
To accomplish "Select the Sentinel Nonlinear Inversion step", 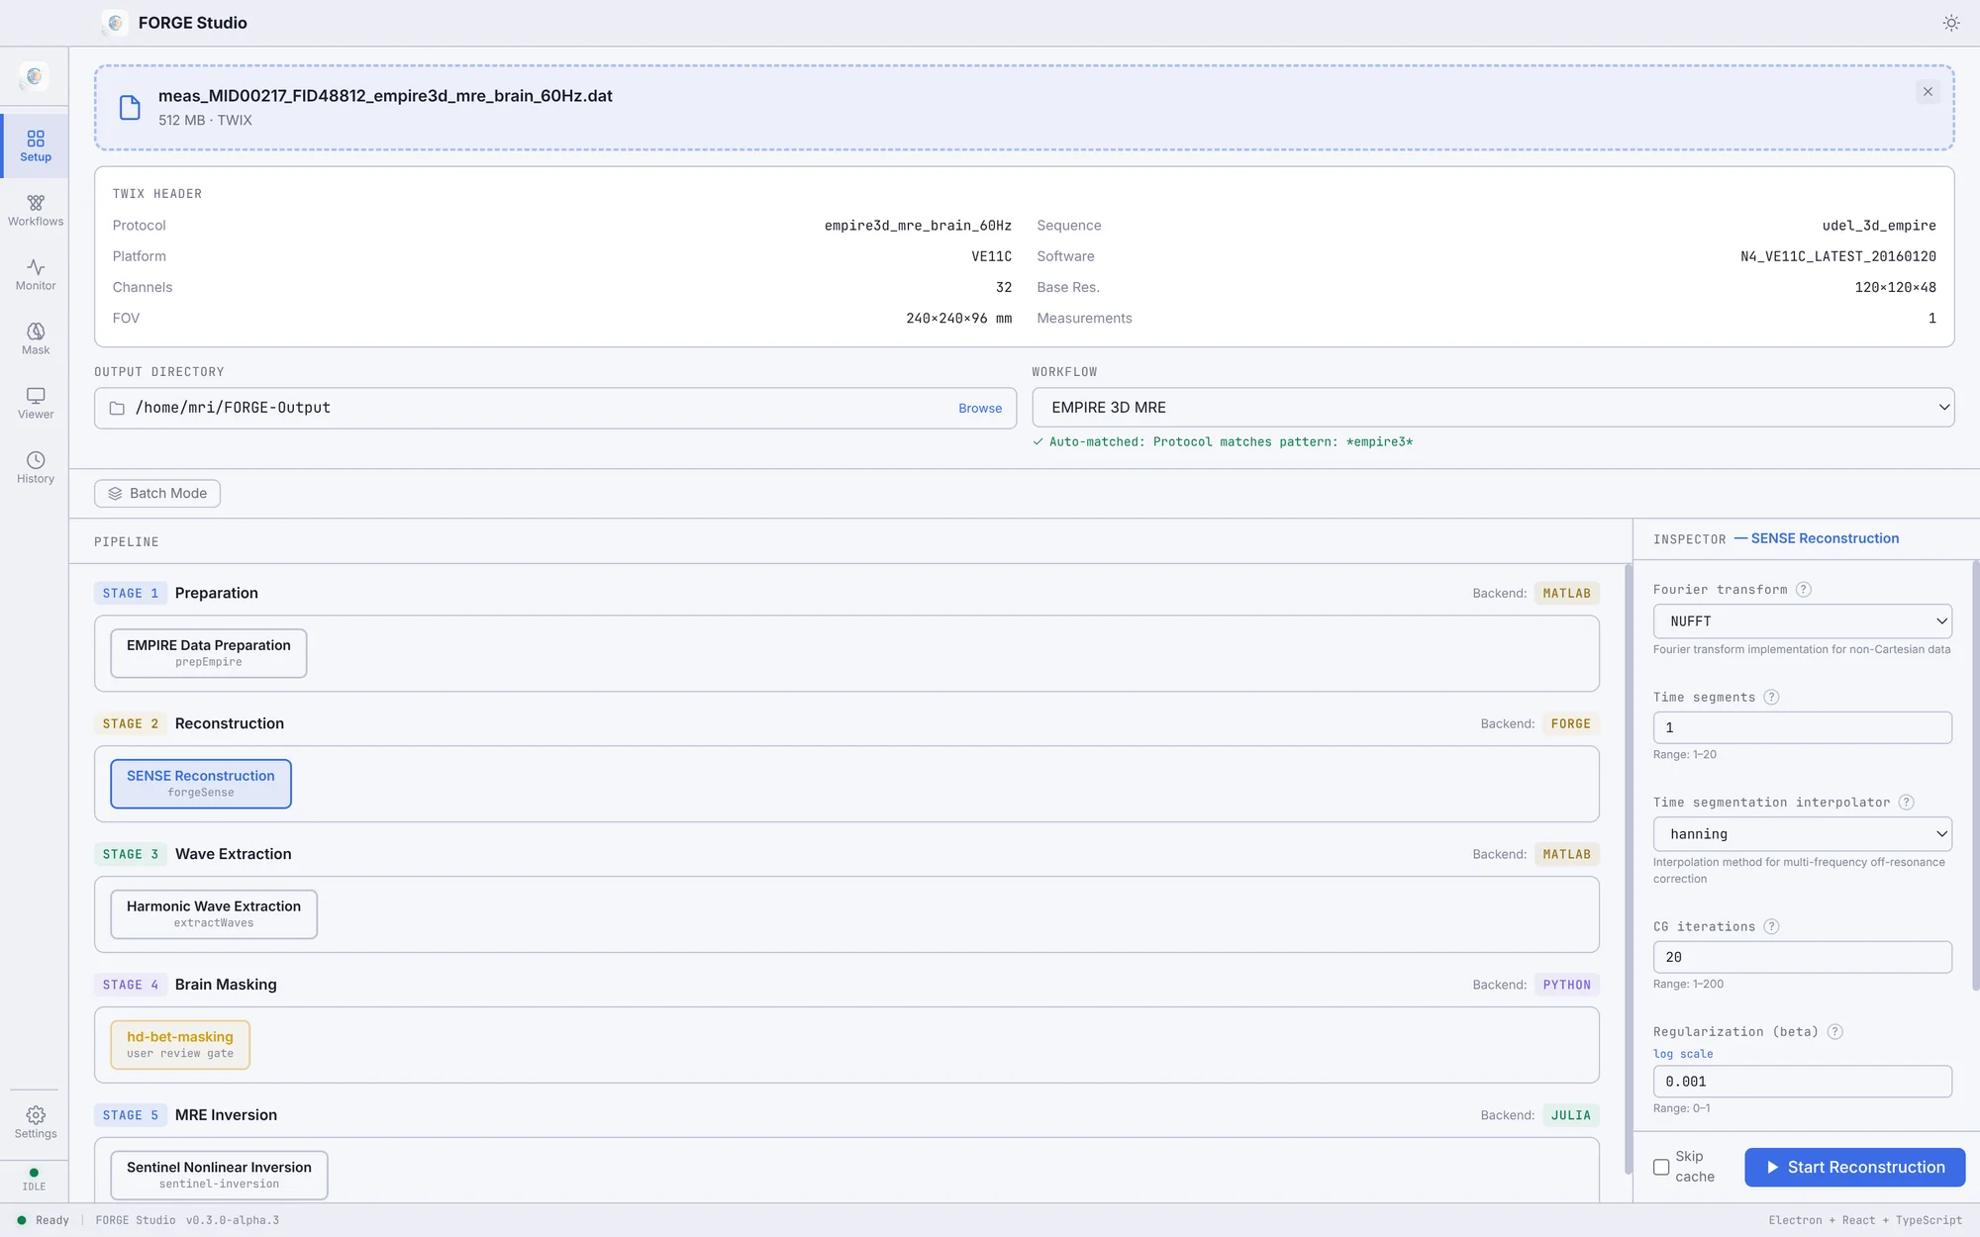I will point(219,1176).
